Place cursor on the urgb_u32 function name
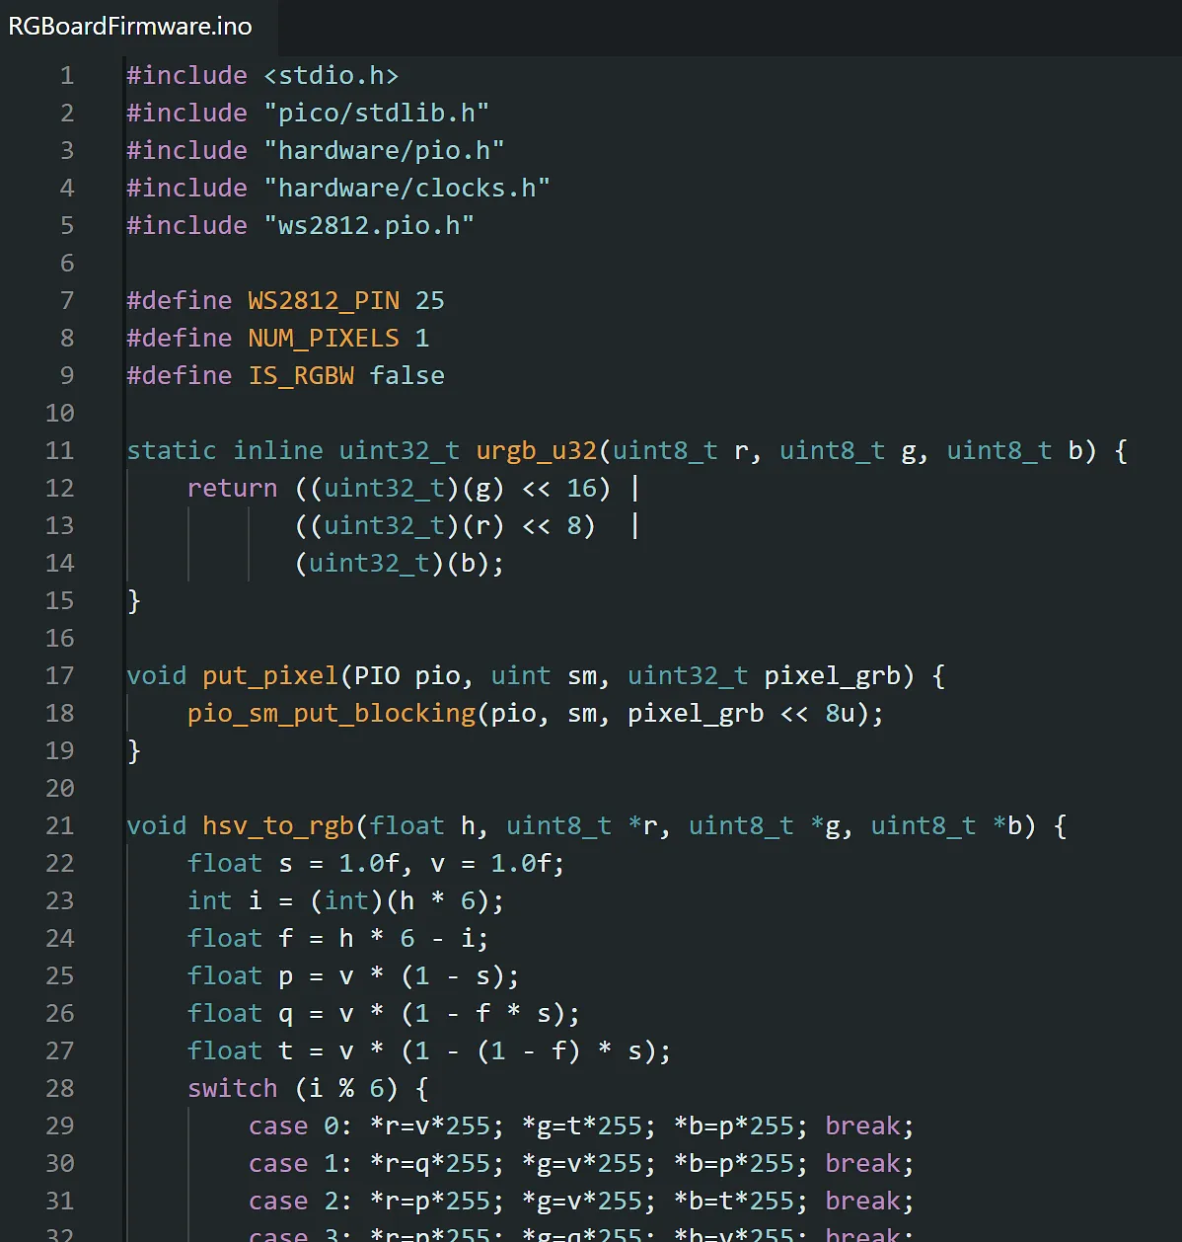1182x1242 pixels. pyautogui.click(x=536, y=451)
